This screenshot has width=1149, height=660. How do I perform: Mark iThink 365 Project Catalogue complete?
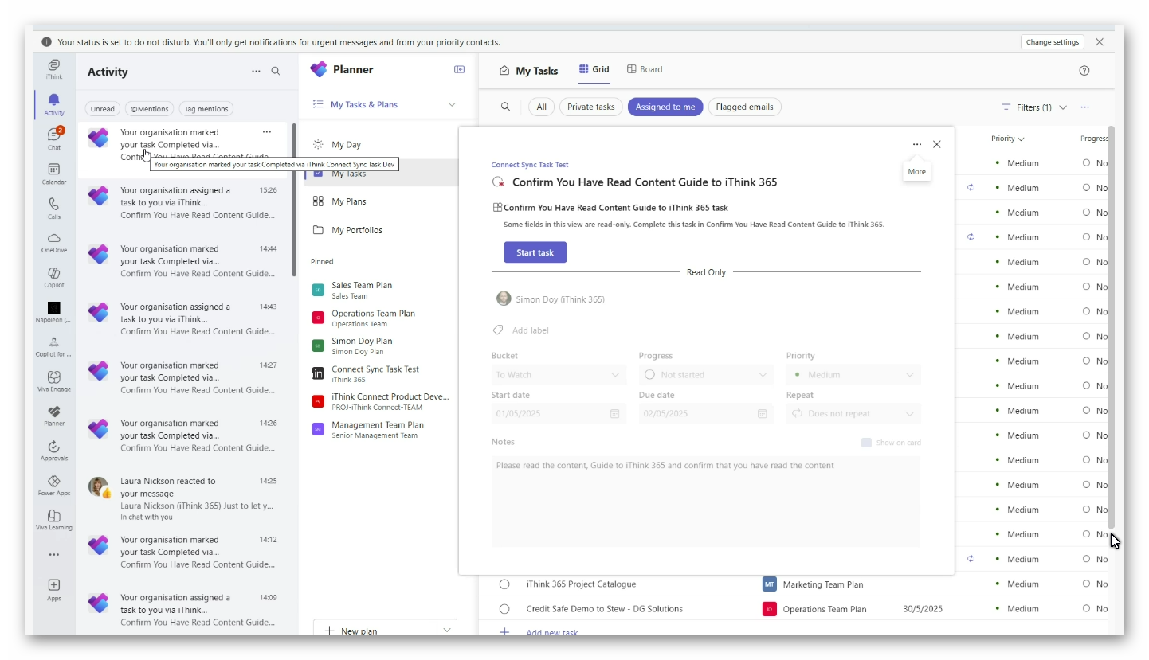[x=504, y=584]
